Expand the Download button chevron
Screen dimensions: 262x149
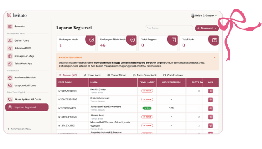point(215,28)
